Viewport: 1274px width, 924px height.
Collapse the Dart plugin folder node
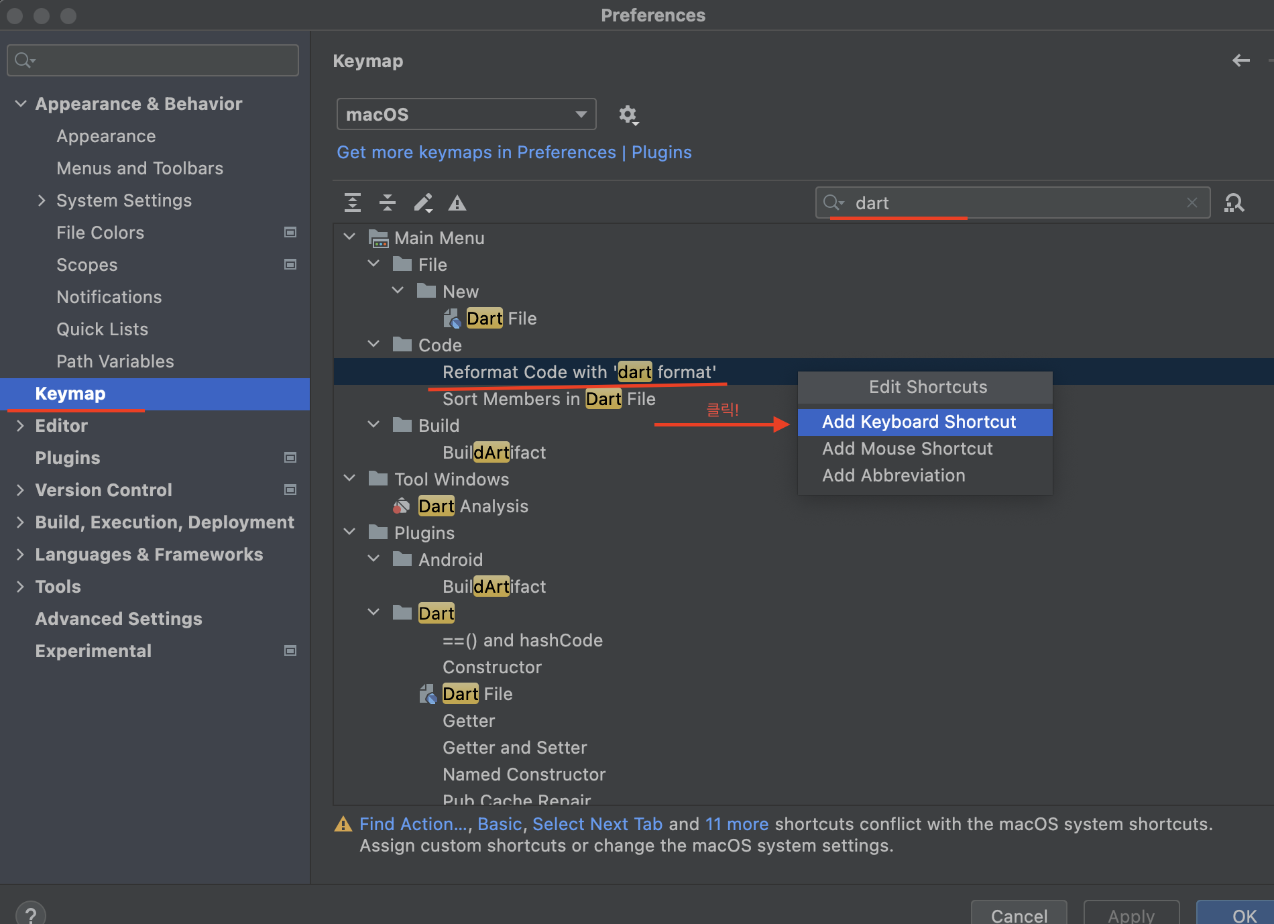tap(373, 612)
